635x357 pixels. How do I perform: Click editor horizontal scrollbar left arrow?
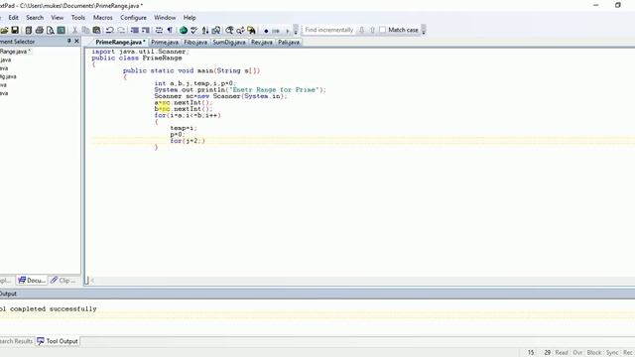point(92,280)
